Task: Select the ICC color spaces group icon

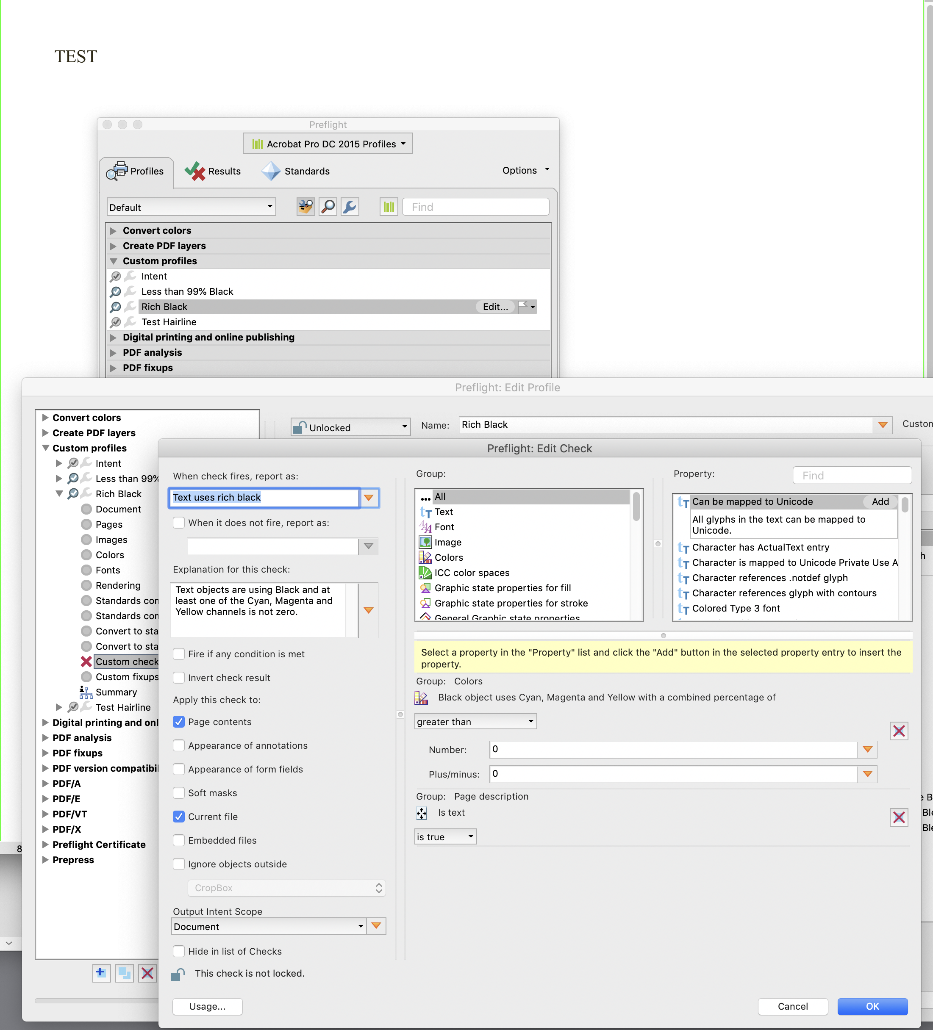Action: [x=426, y=573]
